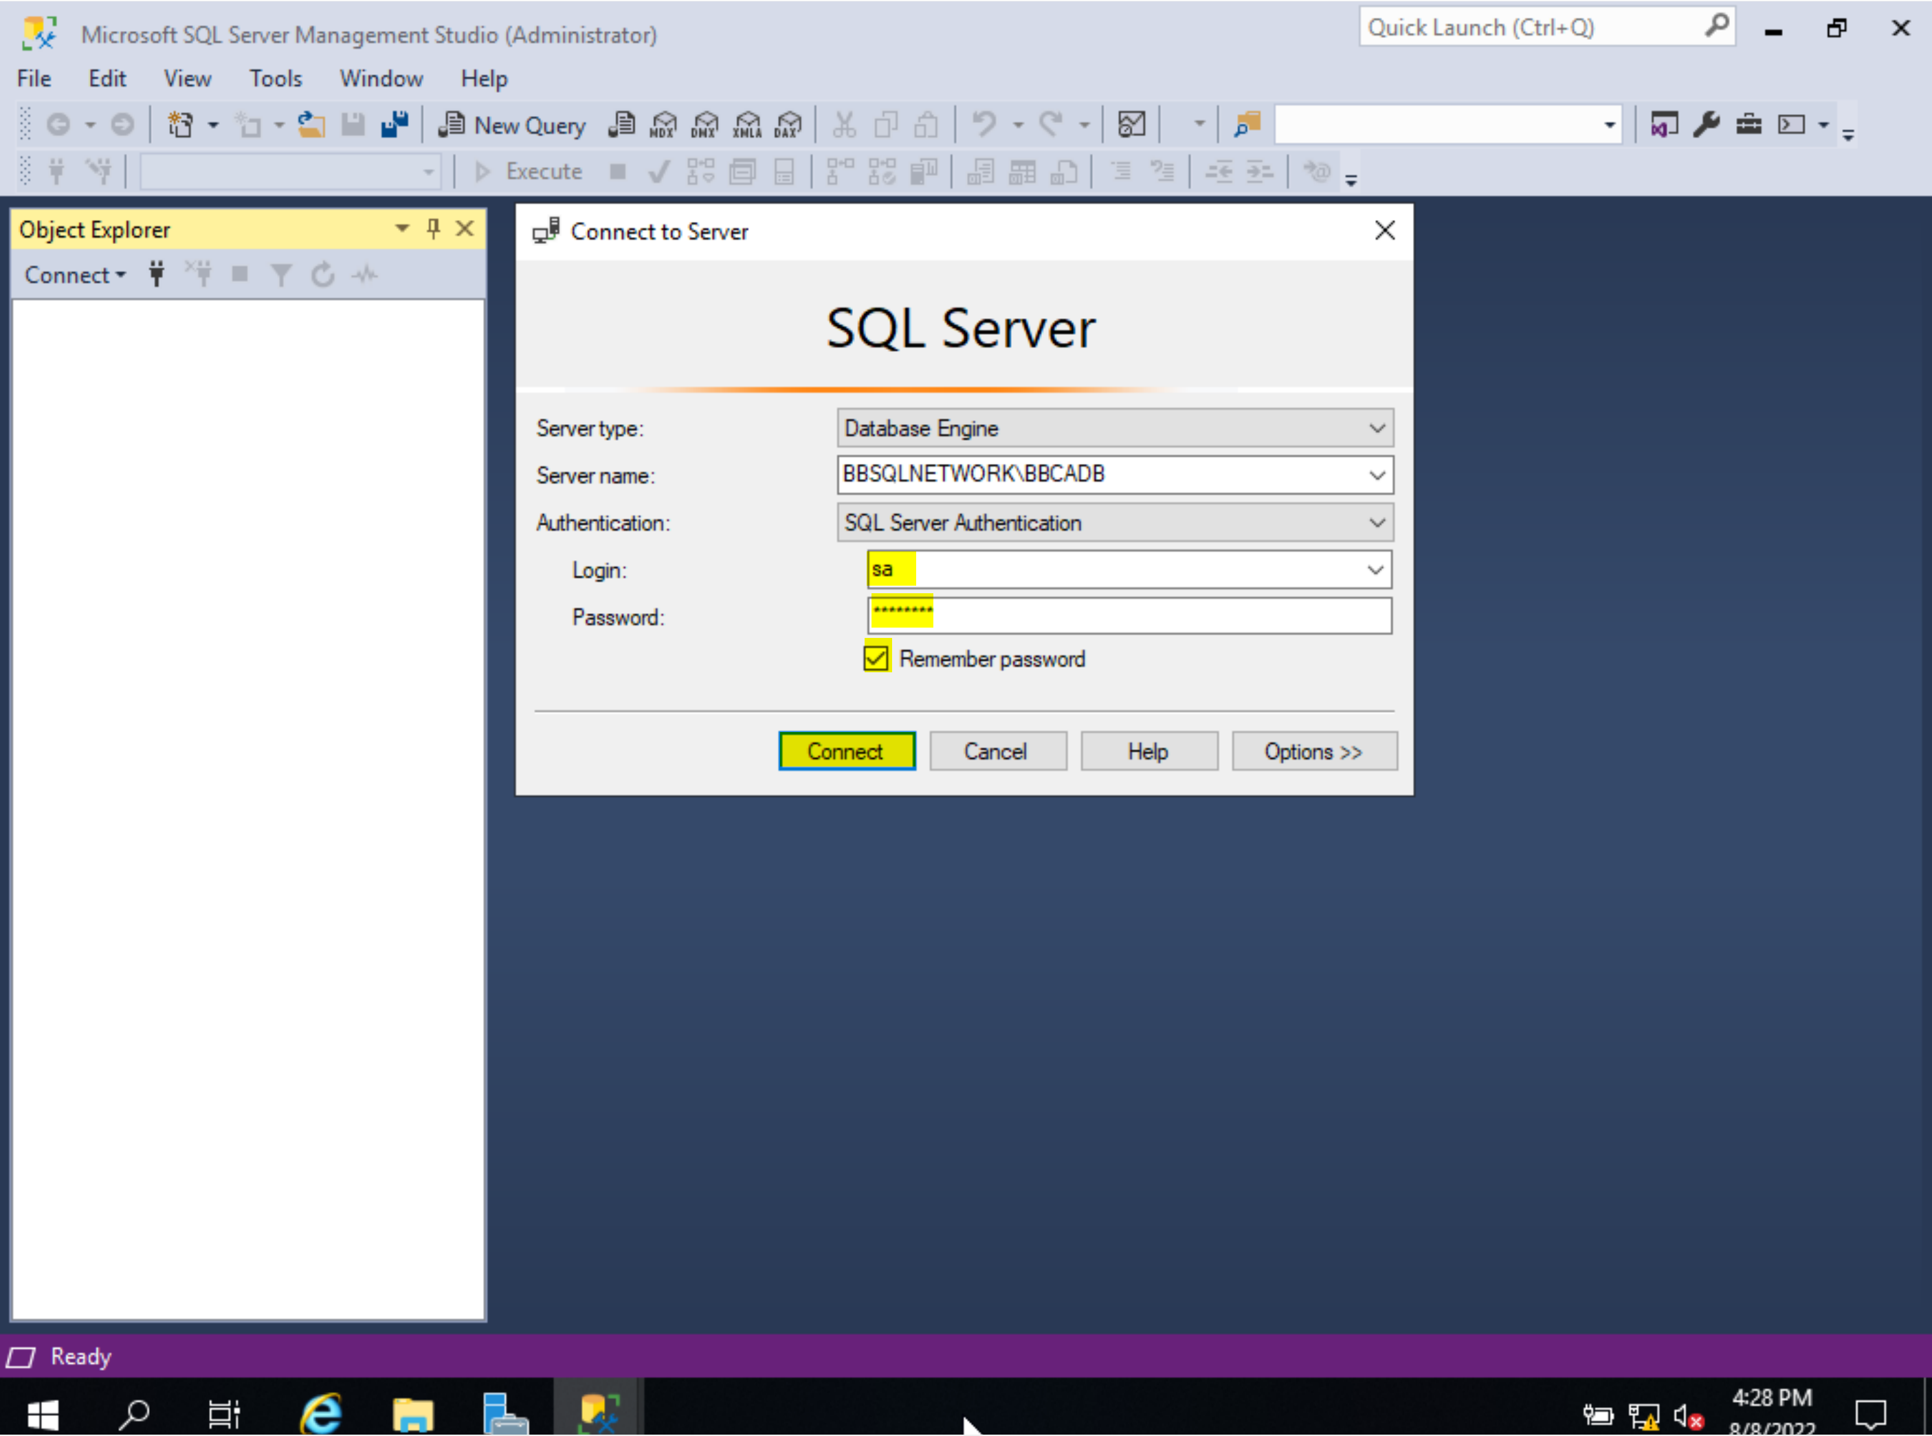This screenshot has height=1436, width=1932.
Task: Click the Copy icon in toolbar
Action: 886,124
